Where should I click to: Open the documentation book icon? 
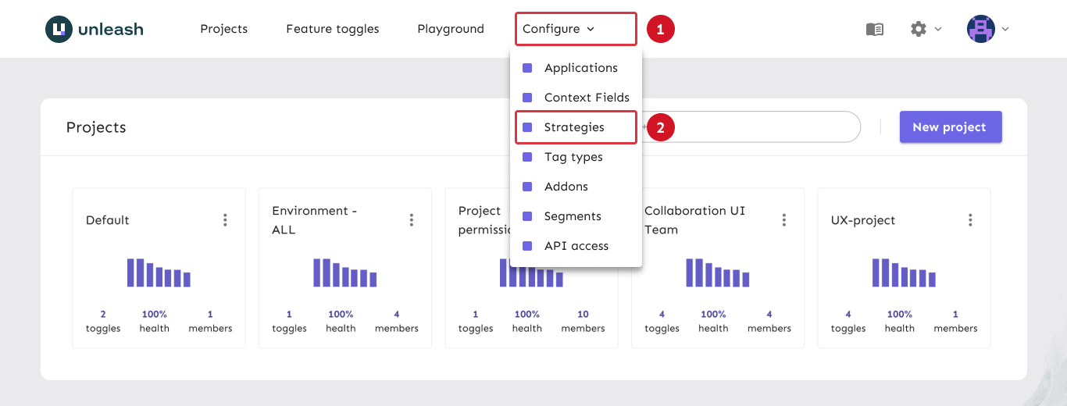875,30
